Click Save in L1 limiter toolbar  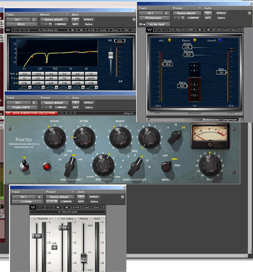click(96, 207)
